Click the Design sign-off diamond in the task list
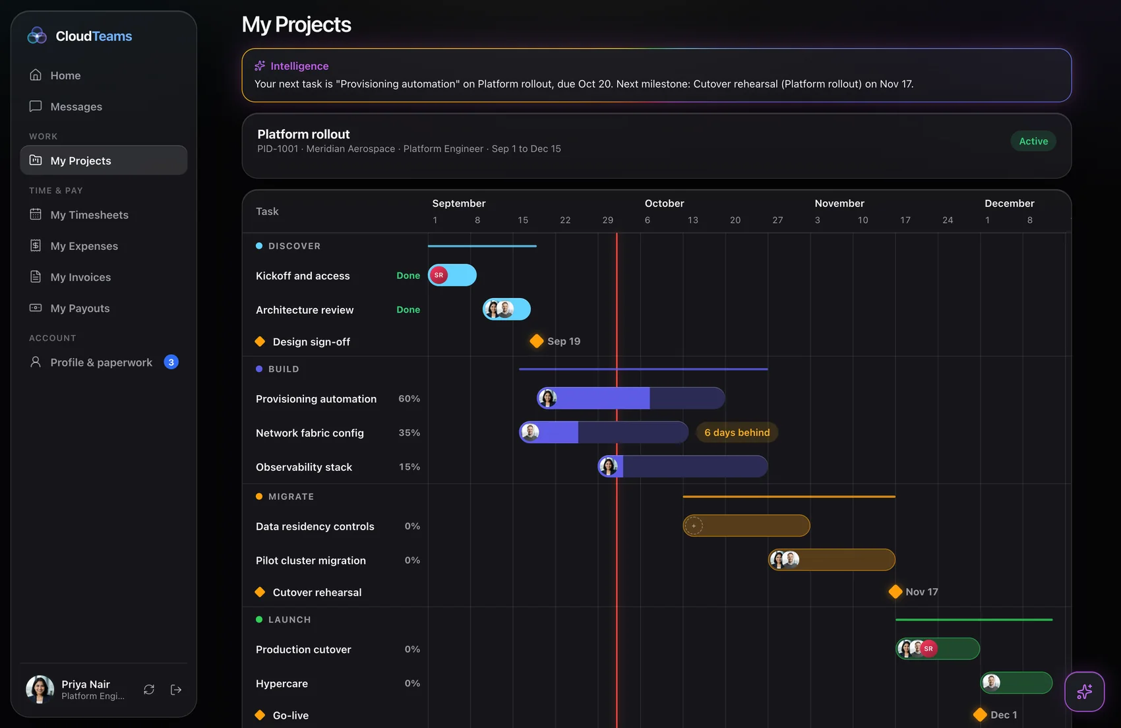The width and height of the screenshot is (1121, 728). click(x=260, y=342)
